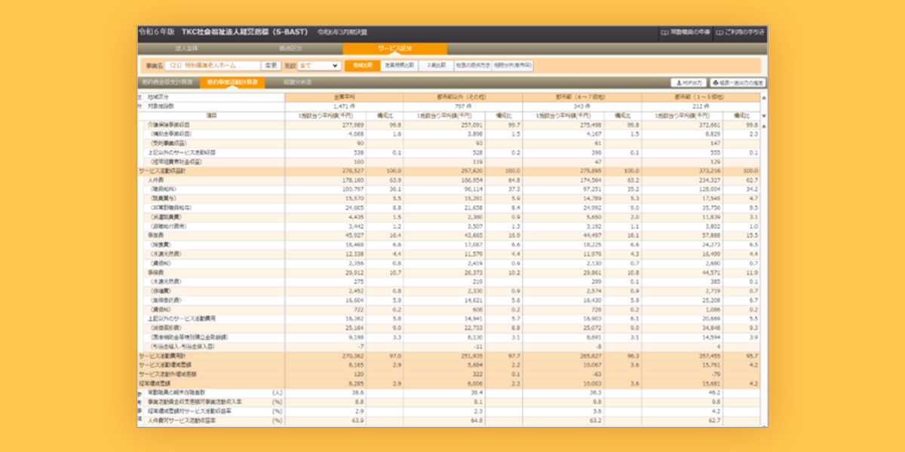Viewport: 905px width, 452px height.
Task: Click the 都市部以外(その他) column header
Action: pyautogui.click(x=463, y=97)
